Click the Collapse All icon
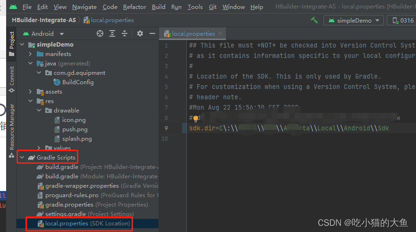The height and width of the screenshot is (232, 416). [125, 33]
